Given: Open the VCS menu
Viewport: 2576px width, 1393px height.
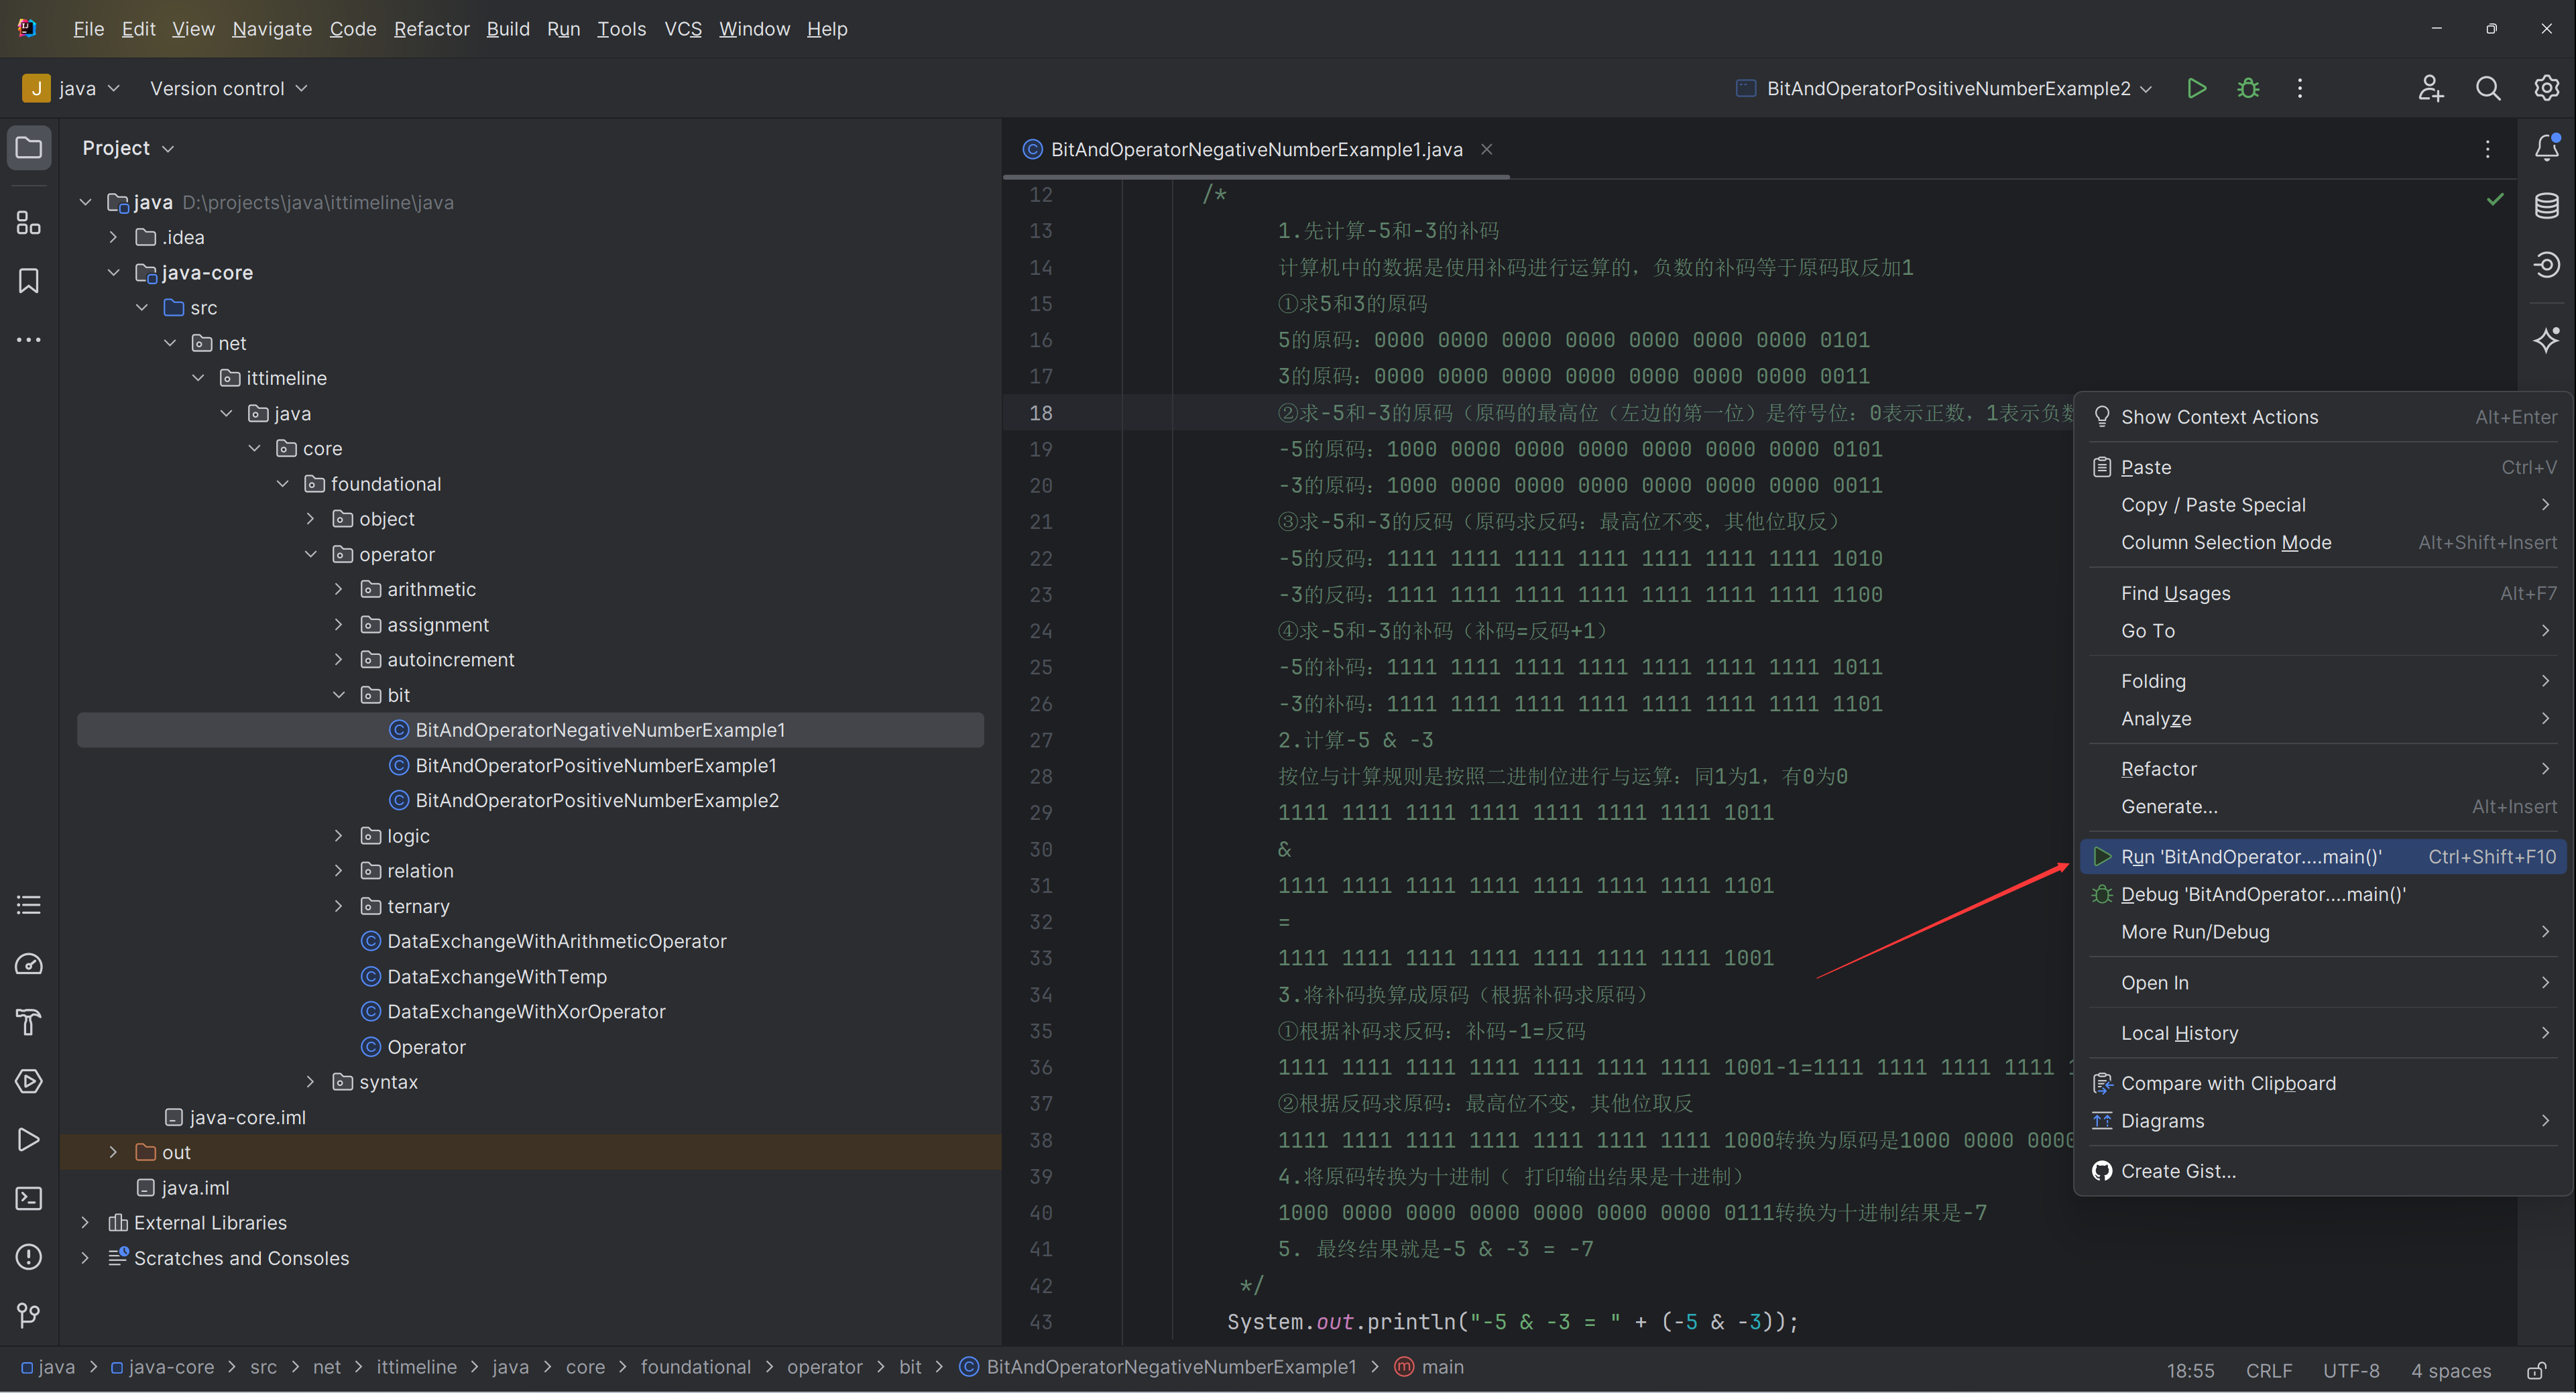Looking at the screenshot, I should [683, 29].
